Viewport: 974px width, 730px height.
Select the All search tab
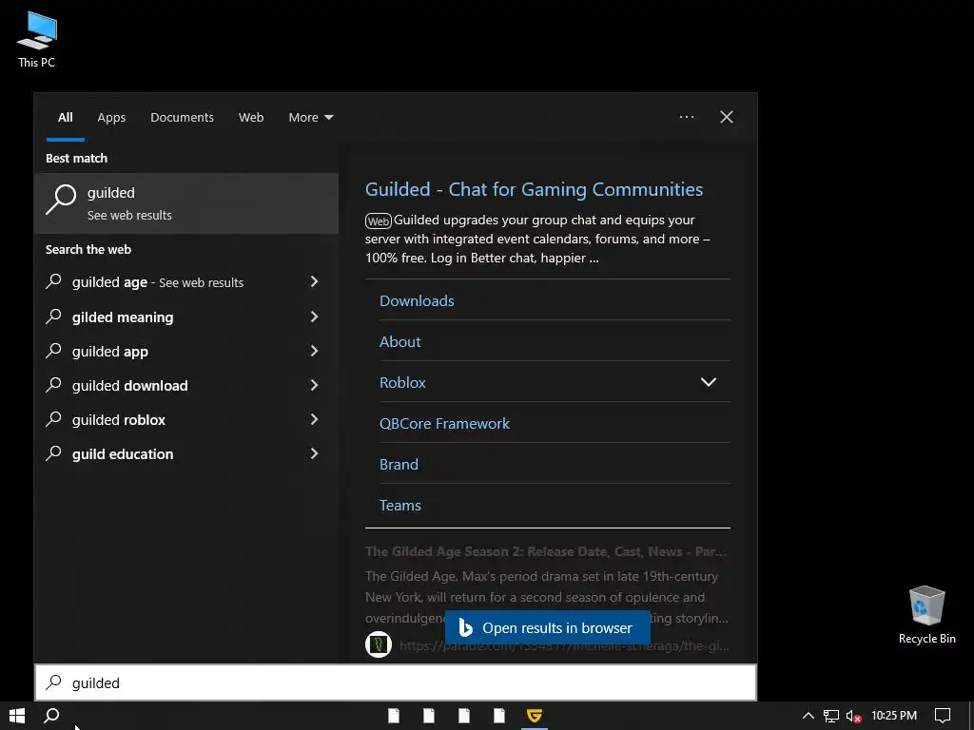[x=66, y=117]
